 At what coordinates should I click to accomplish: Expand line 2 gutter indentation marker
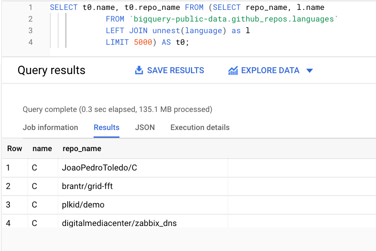[x=58, y=19]
